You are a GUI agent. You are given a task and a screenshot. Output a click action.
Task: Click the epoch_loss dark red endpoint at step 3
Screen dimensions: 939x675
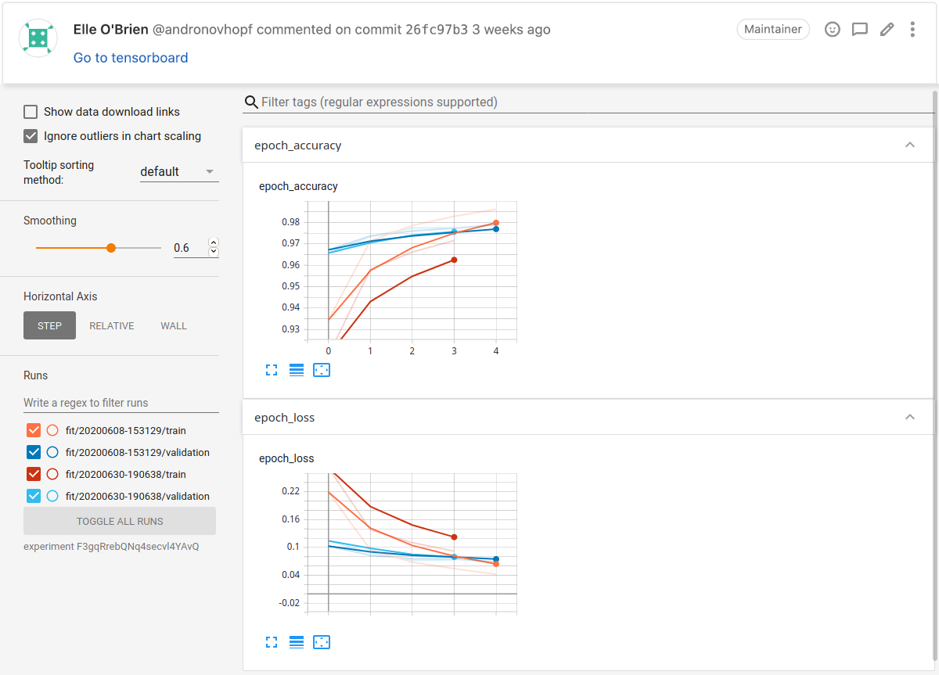pos(454,537)
